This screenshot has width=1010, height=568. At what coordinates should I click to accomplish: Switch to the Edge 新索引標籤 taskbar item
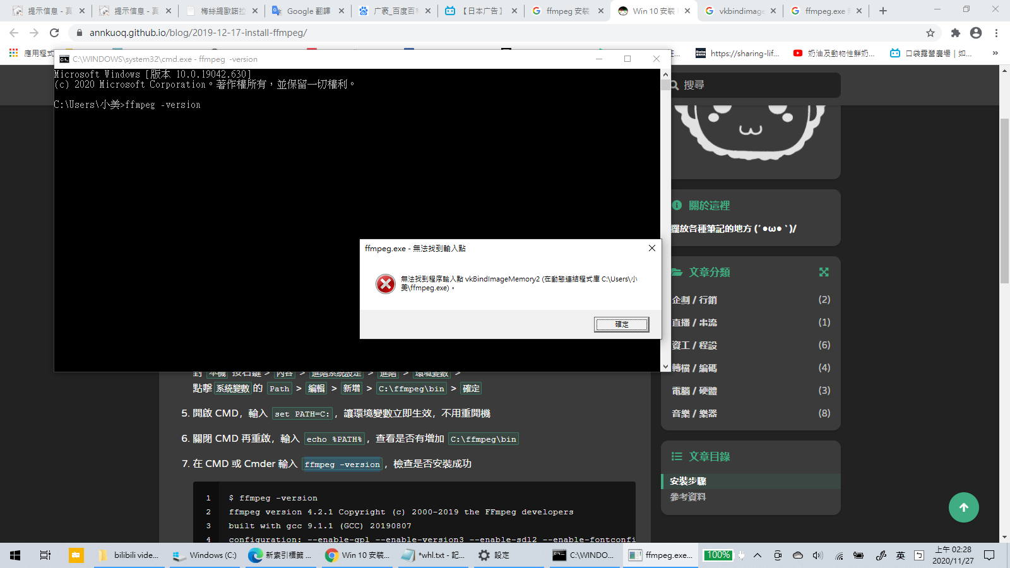[x=282, y=555]
